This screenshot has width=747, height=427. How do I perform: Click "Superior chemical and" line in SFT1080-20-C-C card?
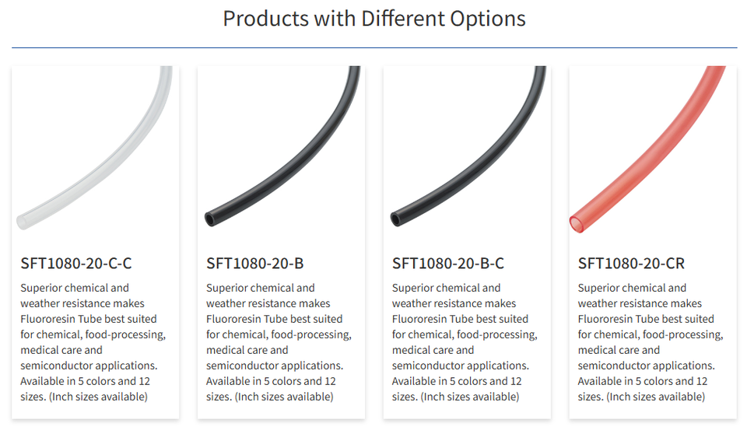point(75,288)
